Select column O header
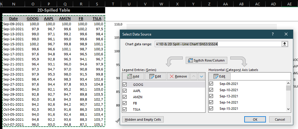Viewport: 298px width, 129px height. click(x=33, y=4)
